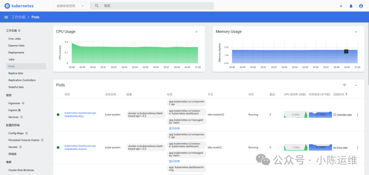Click green status dot of pod 4ckwm
Screen dimensions: 369x175
pyautogui.click(x=58, y=147)
